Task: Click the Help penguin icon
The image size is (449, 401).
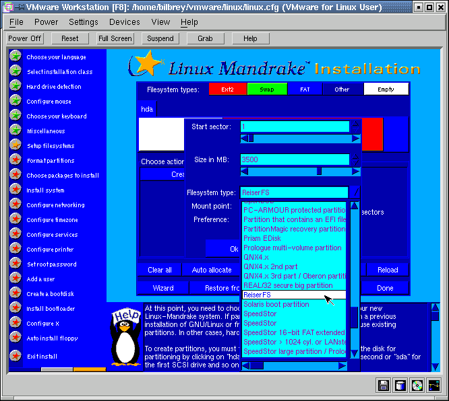Action: pyautogui.click(x=125, y=339)
